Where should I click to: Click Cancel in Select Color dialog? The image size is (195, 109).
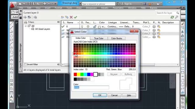(114, 95)
